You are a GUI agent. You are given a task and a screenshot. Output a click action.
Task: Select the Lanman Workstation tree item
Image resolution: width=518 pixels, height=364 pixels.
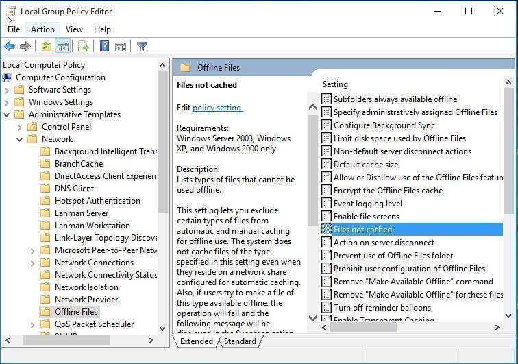[x=92, y=225]
